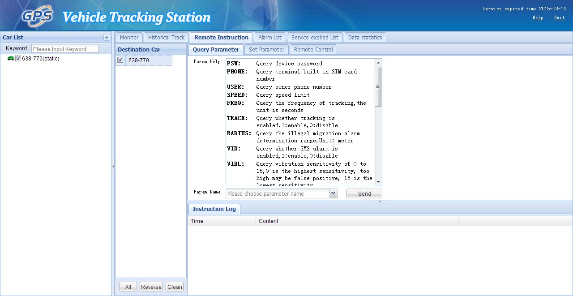
Task: Click the PHONE: parameter help entry
Action: coord(237,72)
